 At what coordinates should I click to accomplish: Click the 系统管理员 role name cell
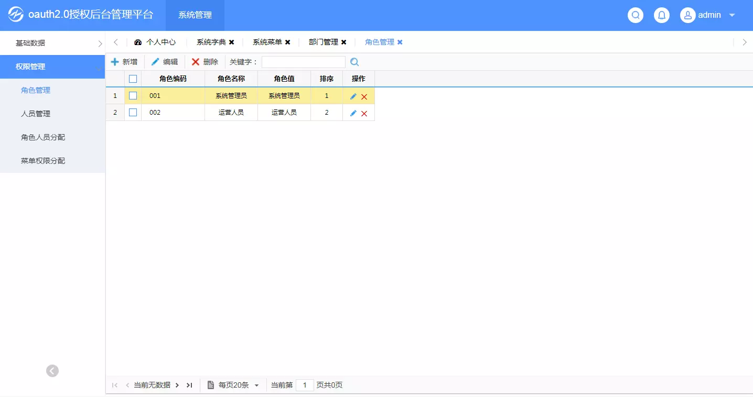click(x=231, y=96)
